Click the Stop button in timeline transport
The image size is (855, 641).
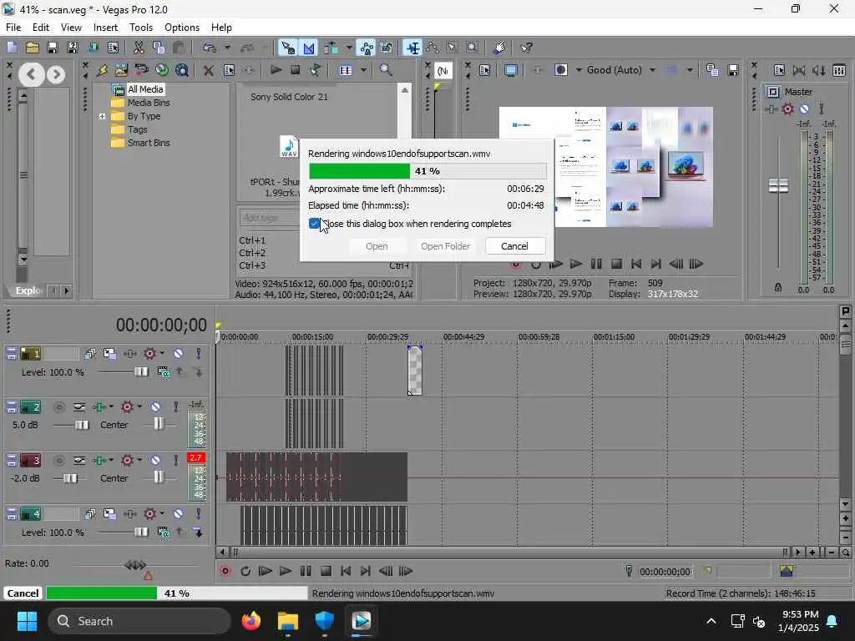pyautogui.click(x=326, y=571)
